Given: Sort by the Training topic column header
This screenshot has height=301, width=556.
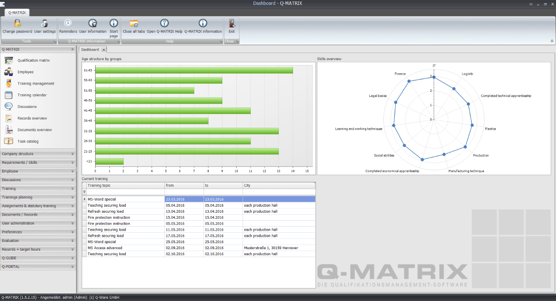Looking at the screenshot, I should pyautogui.click(x=125, y=186).
